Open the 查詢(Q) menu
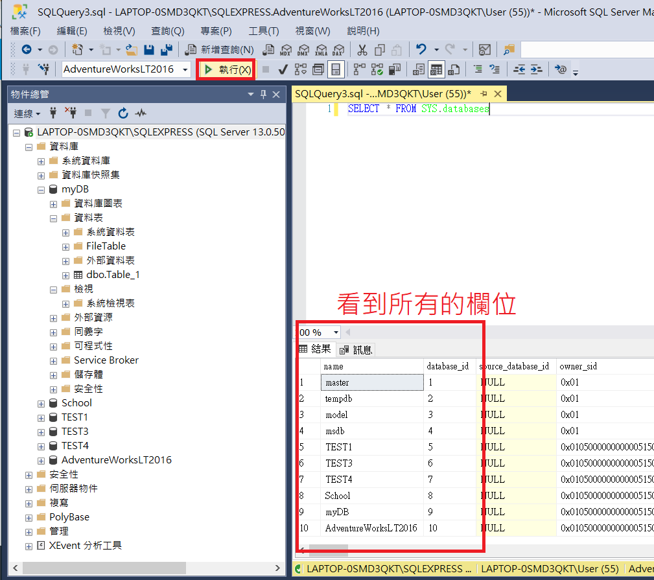654x580 pixels. [168, 31]
